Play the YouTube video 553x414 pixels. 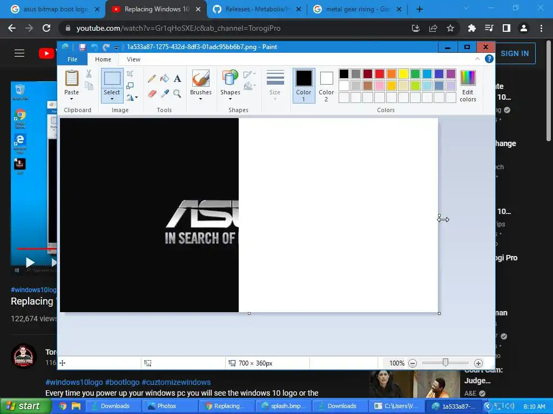[x=30, y=263]
